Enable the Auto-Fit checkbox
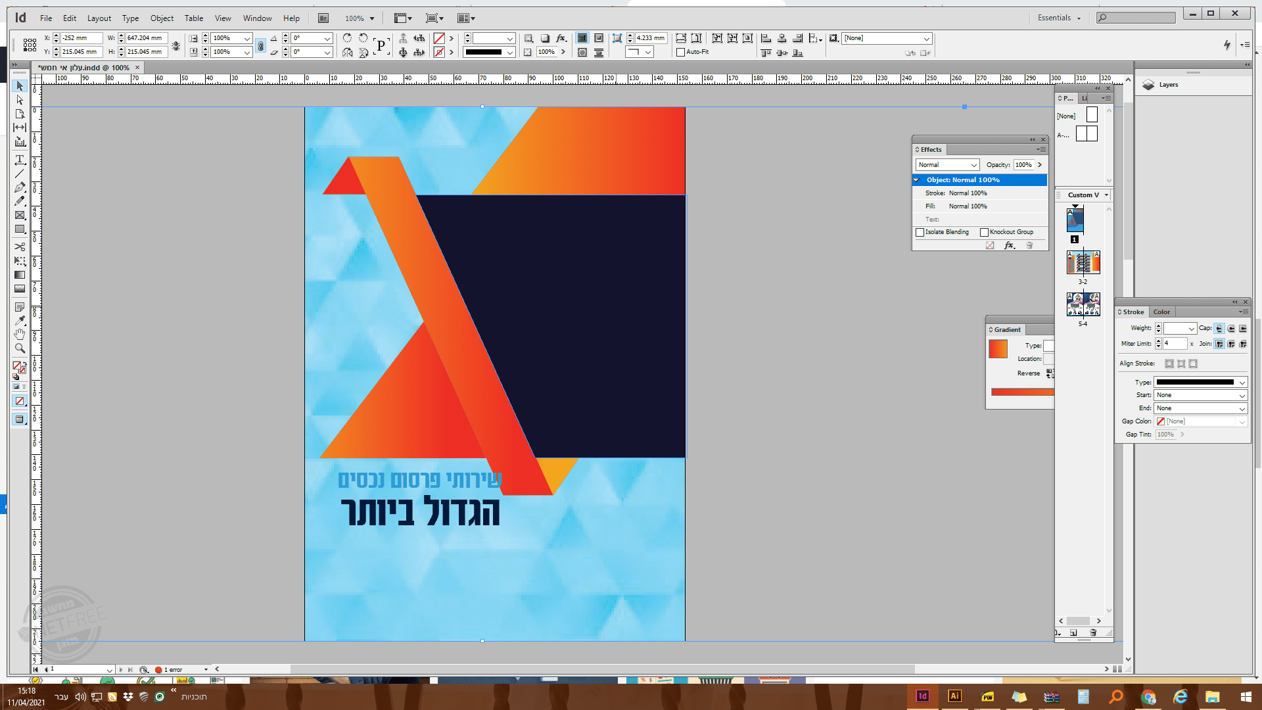Image resolution: width=1262 pixels, height=710 pixels. 681,52
